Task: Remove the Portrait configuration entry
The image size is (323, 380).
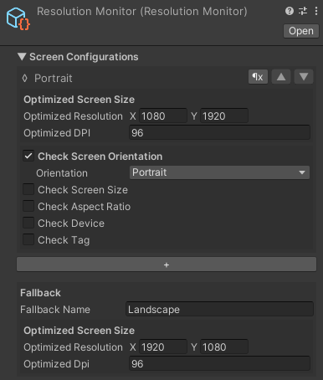Action: pos(258,77)
